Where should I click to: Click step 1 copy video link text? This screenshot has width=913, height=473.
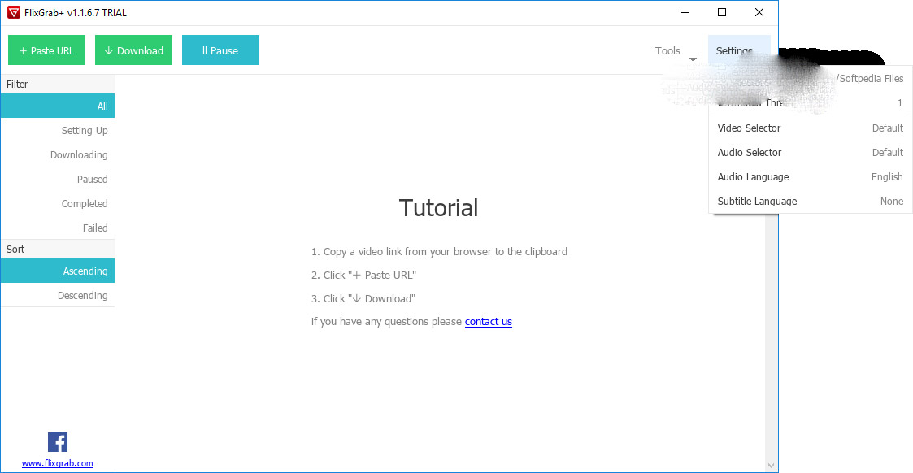click(439, 251)
